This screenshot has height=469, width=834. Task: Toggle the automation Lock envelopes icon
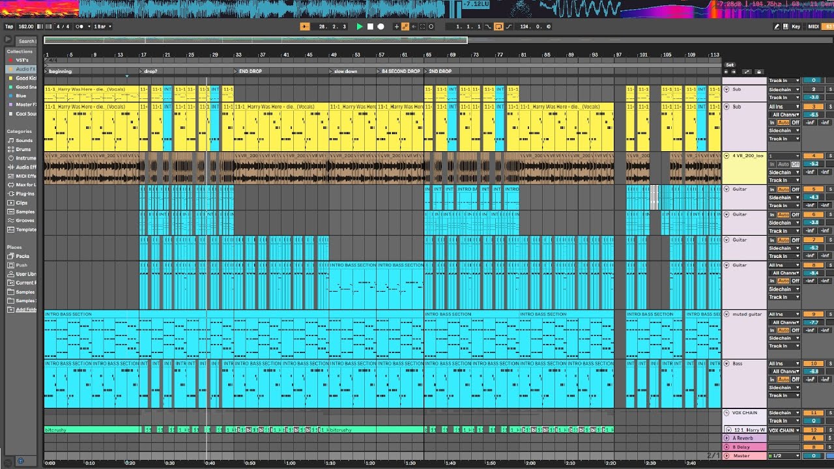pos(760,72)
